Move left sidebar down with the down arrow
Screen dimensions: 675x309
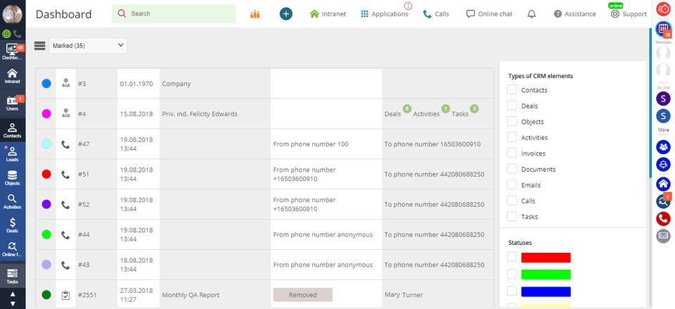13,303
